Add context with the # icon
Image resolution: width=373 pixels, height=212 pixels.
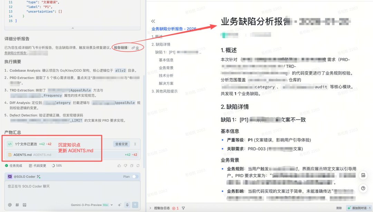pyautogui.click(x=17, y=205)
